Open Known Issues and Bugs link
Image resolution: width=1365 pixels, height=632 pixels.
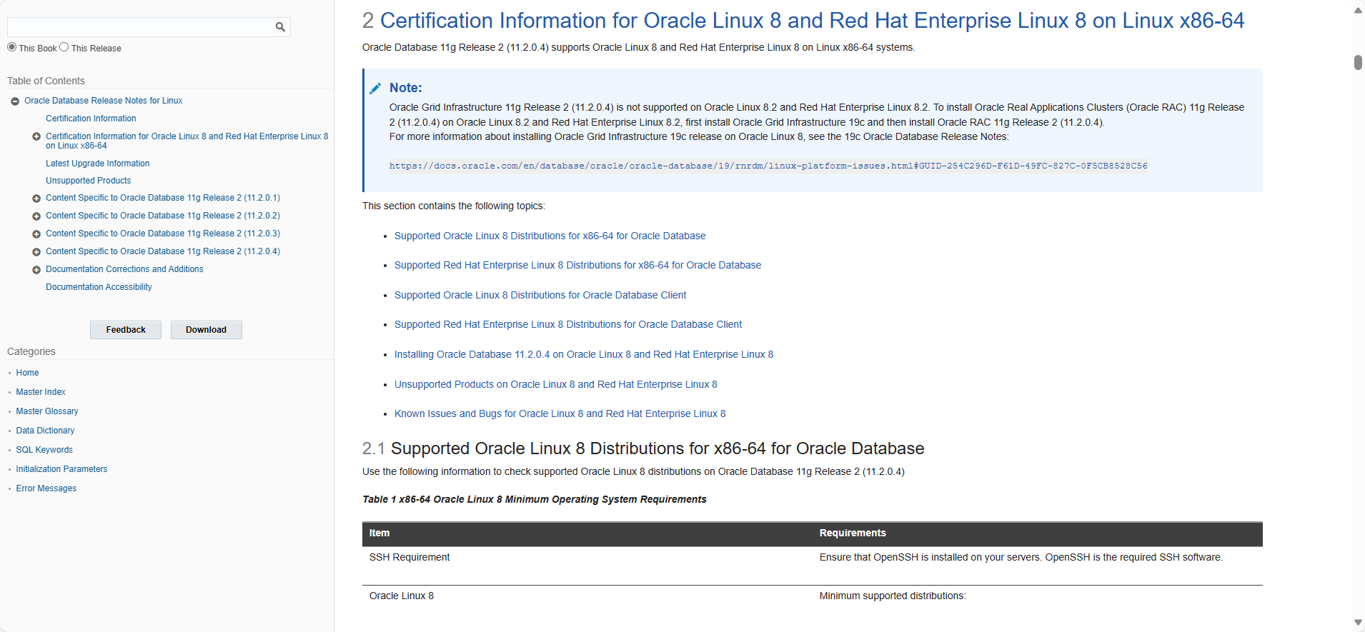click(x=560, y=413)
